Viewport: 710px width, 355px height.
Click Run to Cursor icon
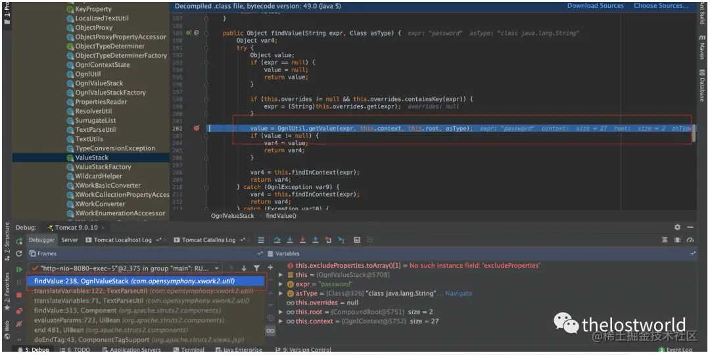(342, 240)
